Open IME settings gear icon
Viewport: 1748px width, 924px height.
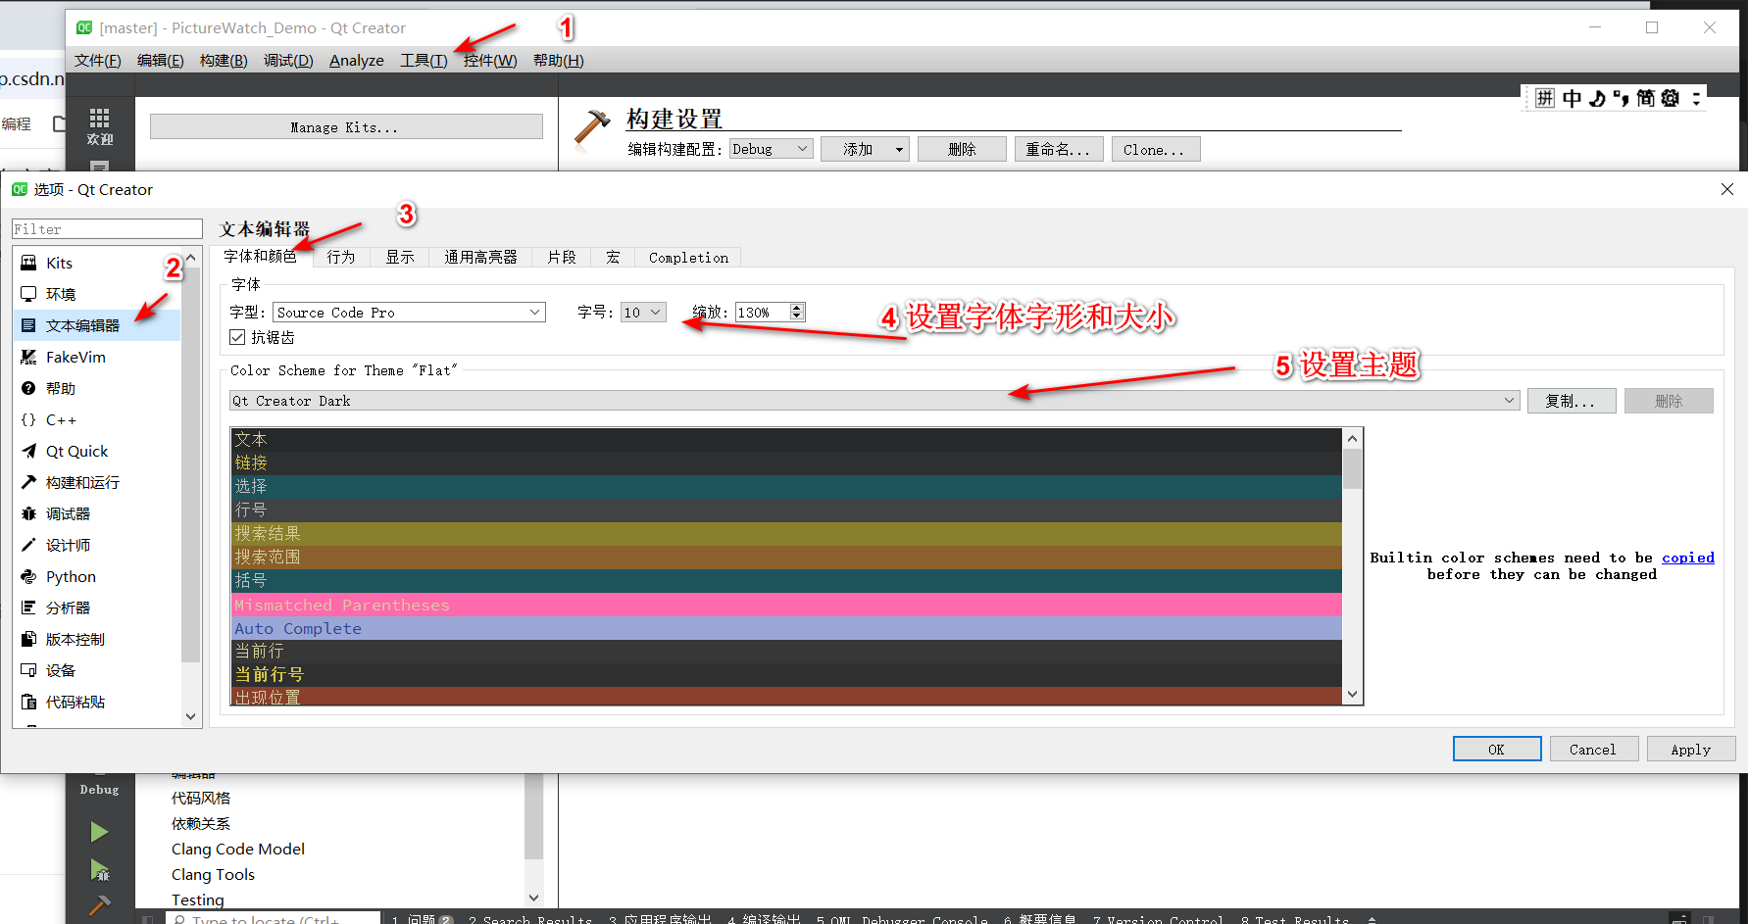1671,98
